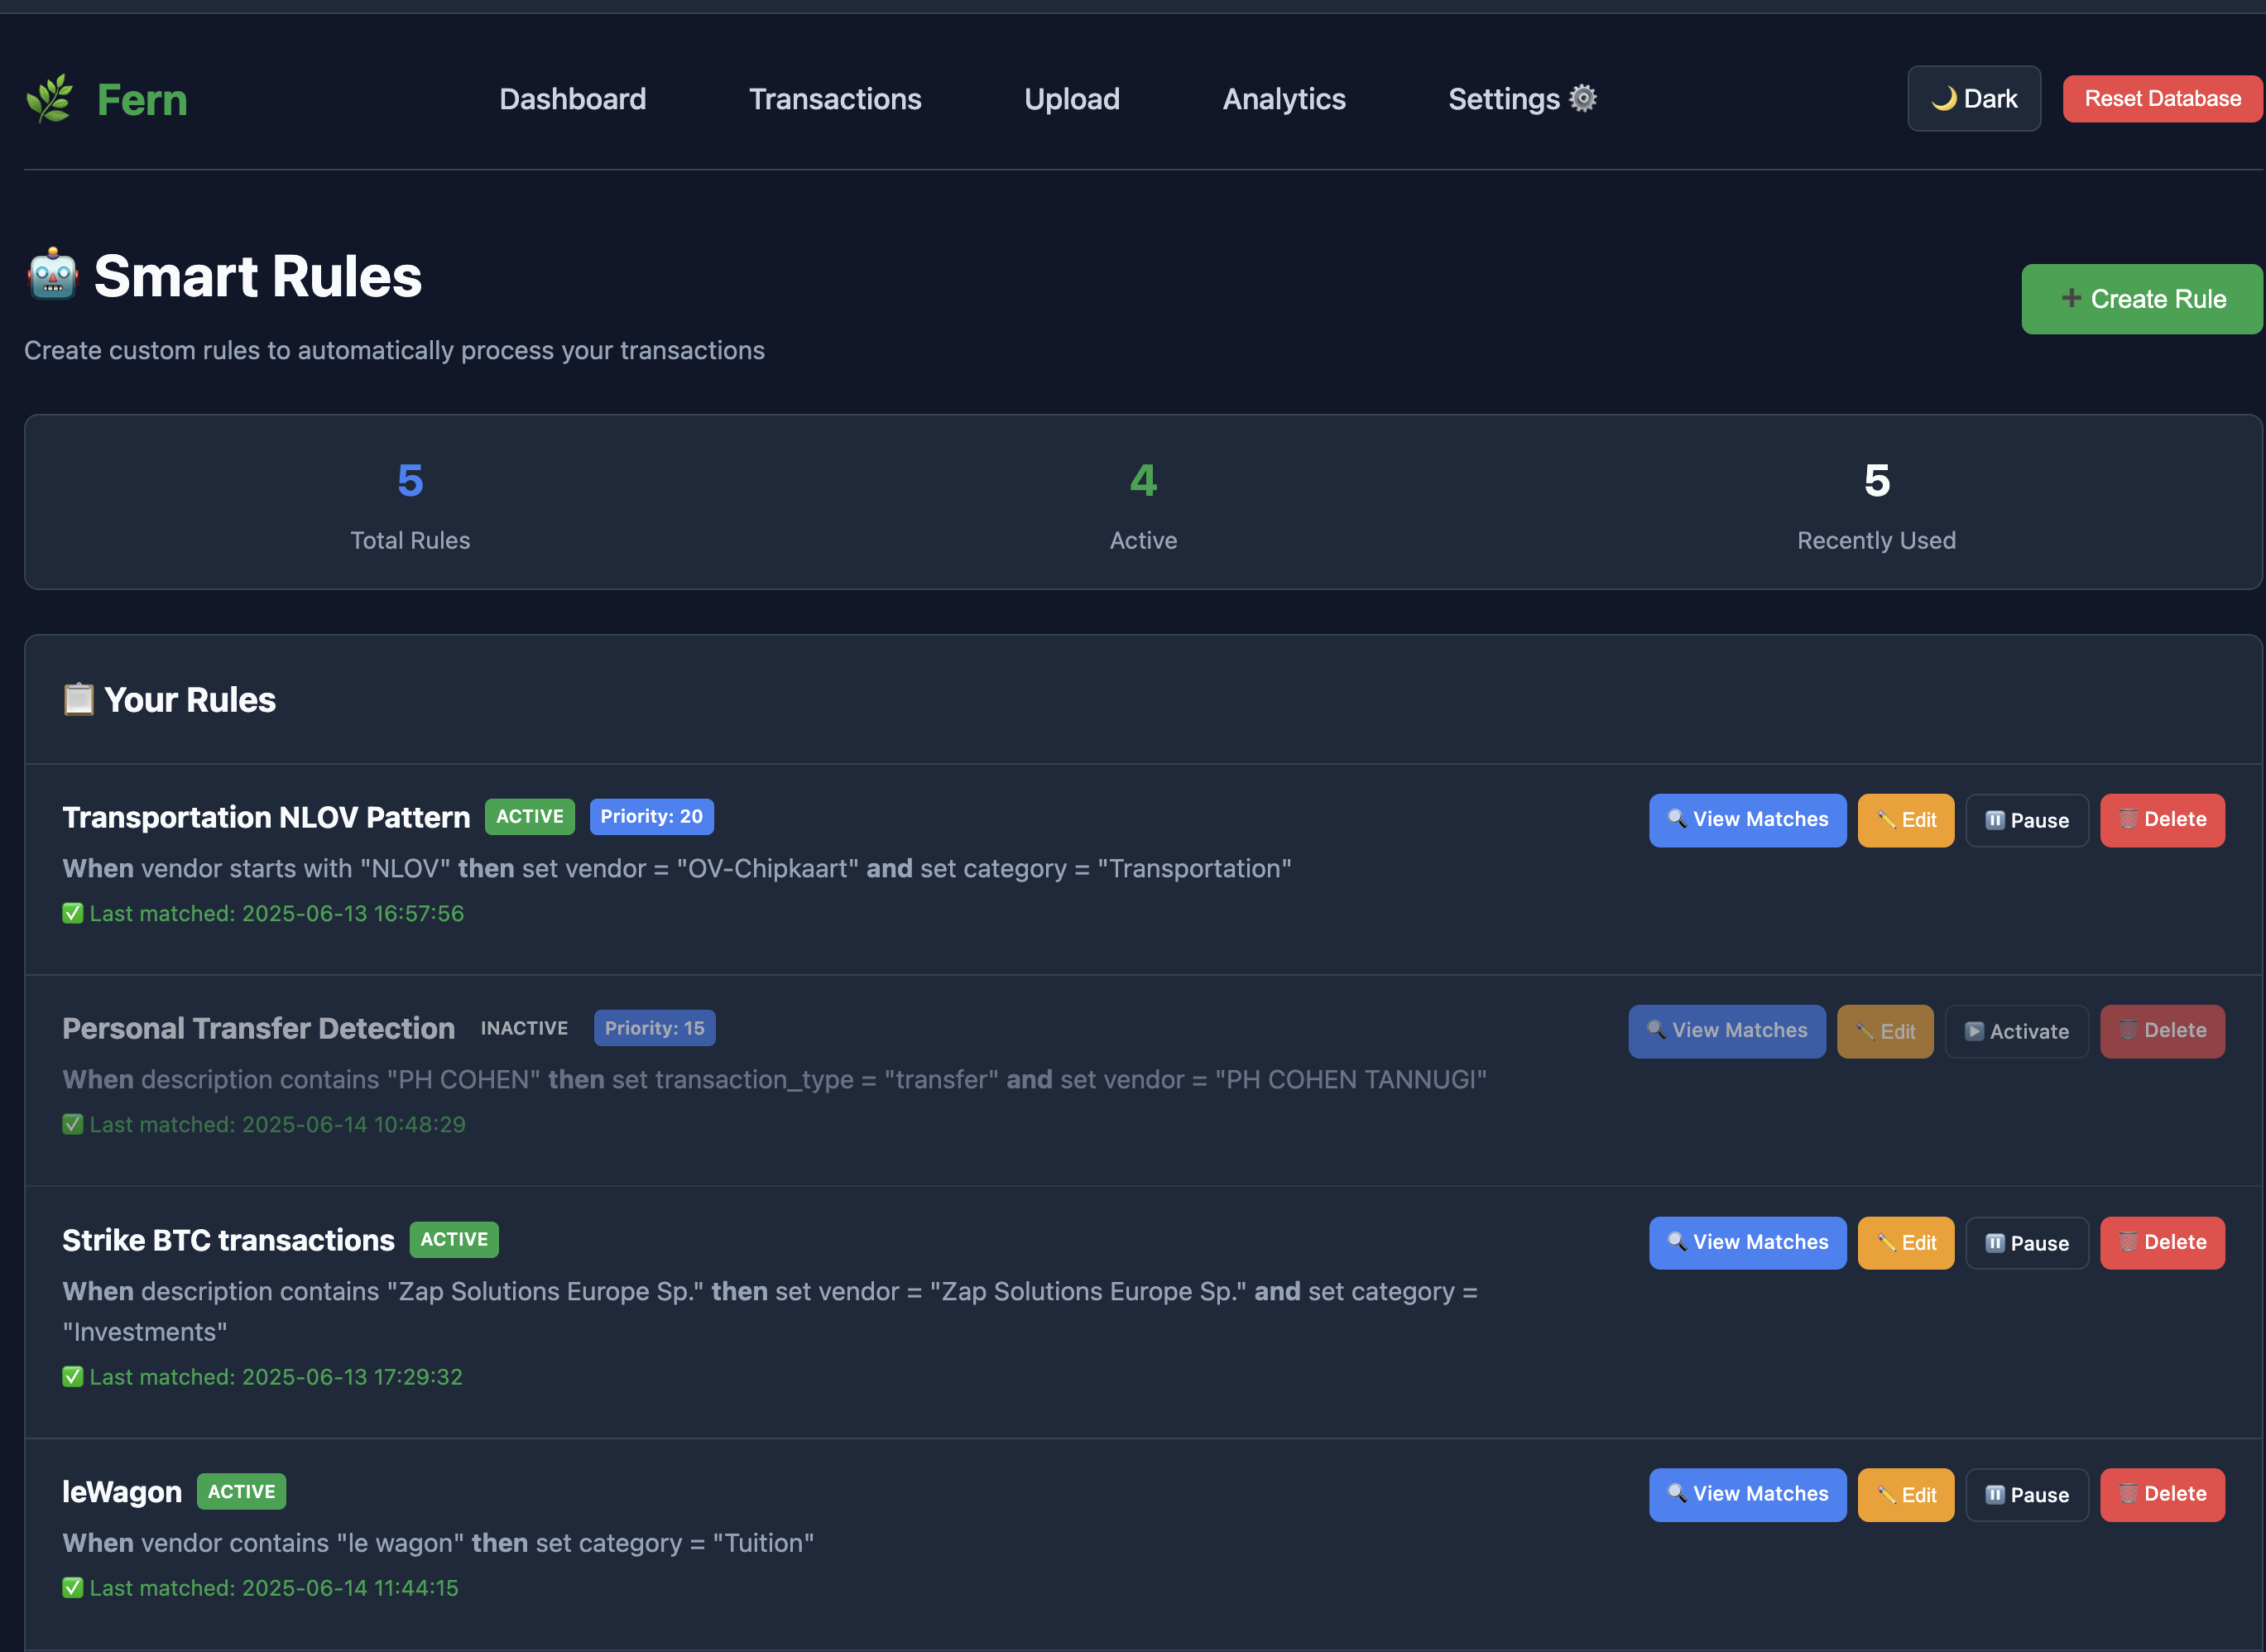Screen dimensions: 2266x1652
Task: Click checkmark icon by Last matched 10:48:29
Action: [x=73, y=1124]
